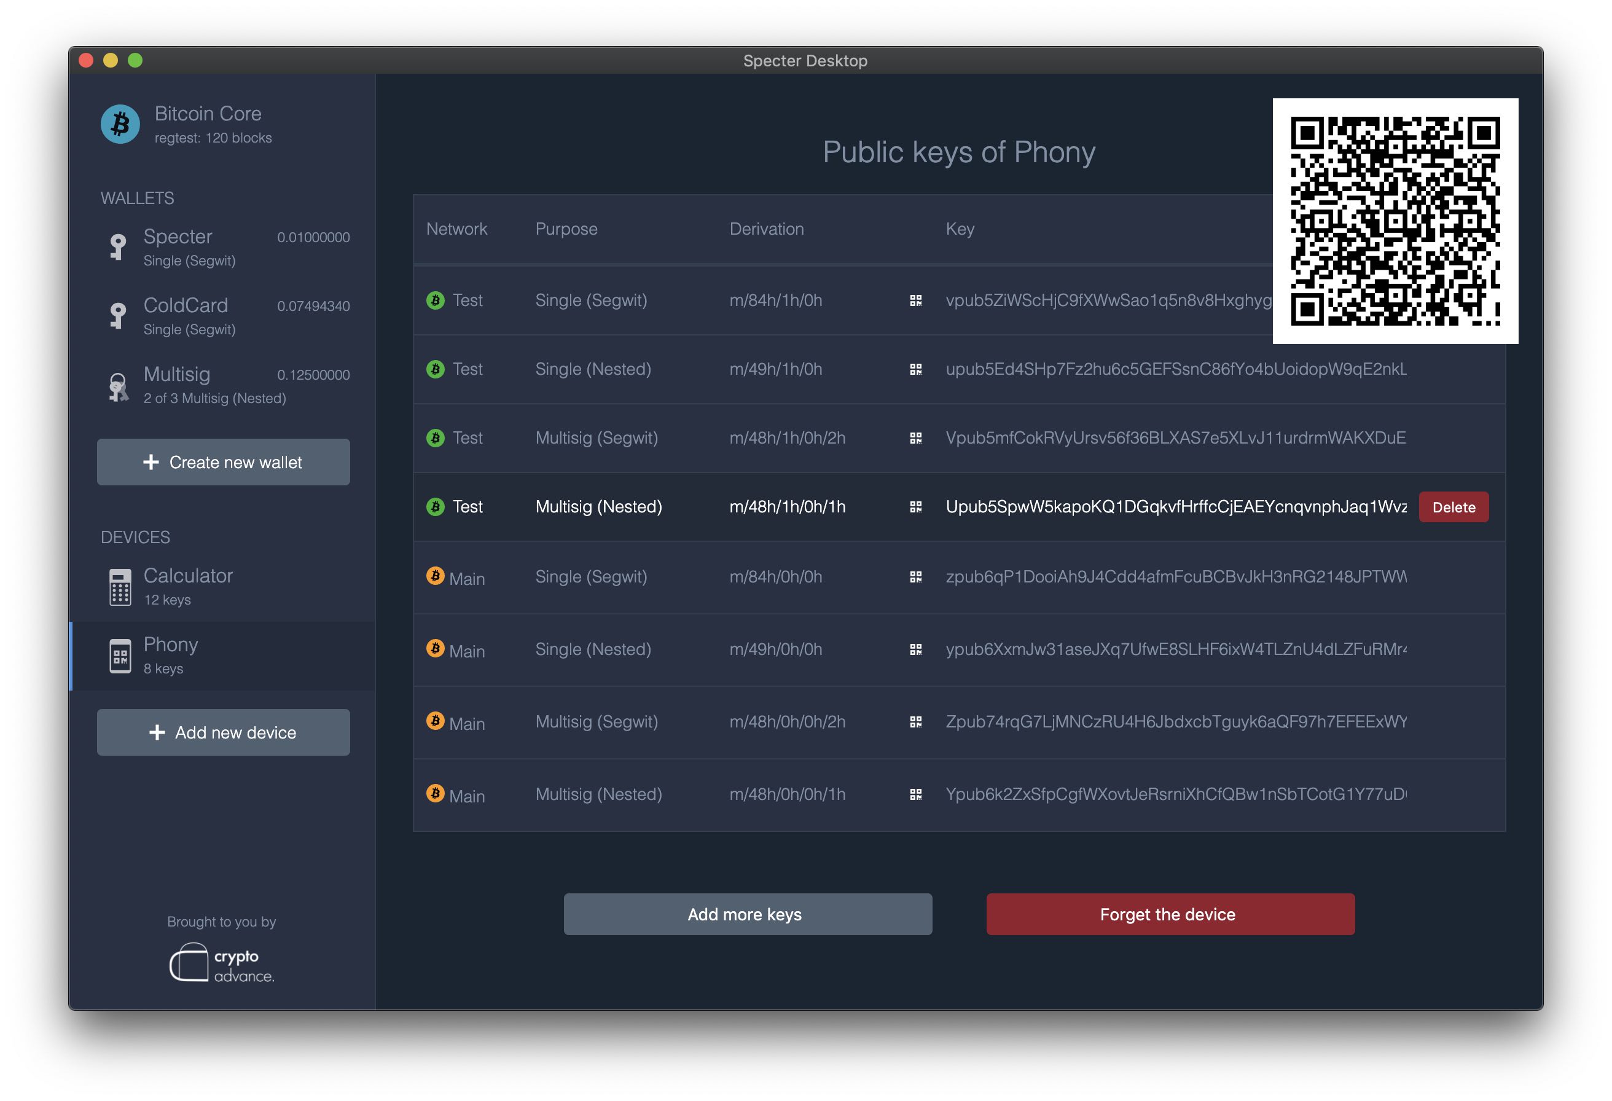Image resolution: width=1612 pixels, height=1101 pixels.
Task: Show QR code for m/49h/0h/0h key
Action: click(x=915, y=649)
